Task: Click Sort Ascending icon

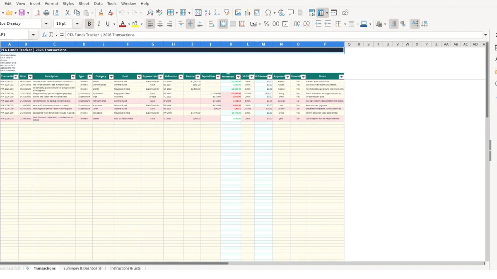Action: [208, 13]
